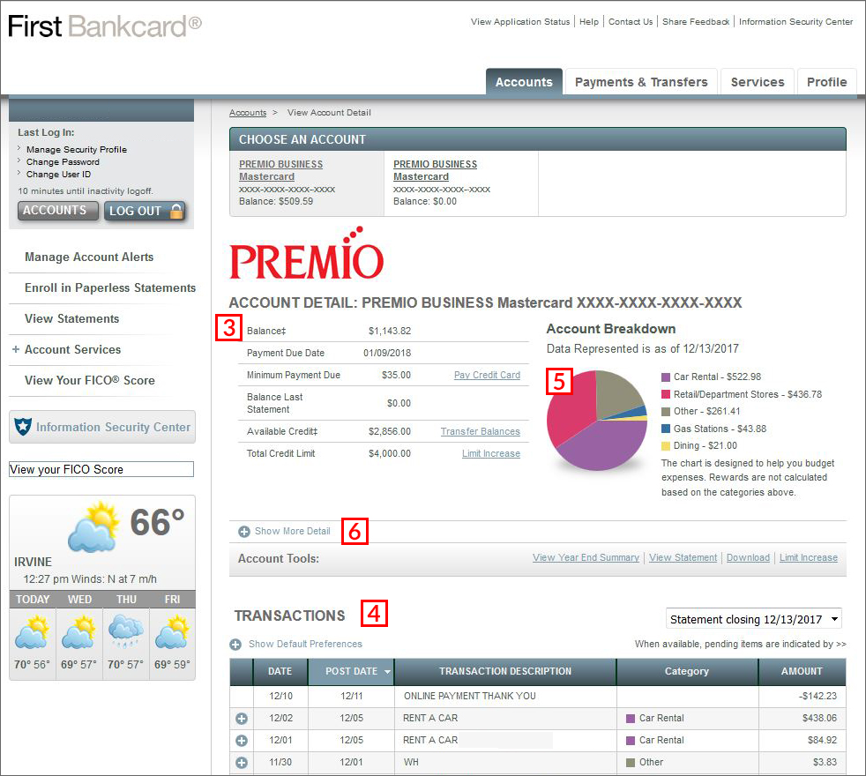Click the gray Accounts button in the sidebar
The width and height of the screenshot is (866, 776).
coord(58,211)
